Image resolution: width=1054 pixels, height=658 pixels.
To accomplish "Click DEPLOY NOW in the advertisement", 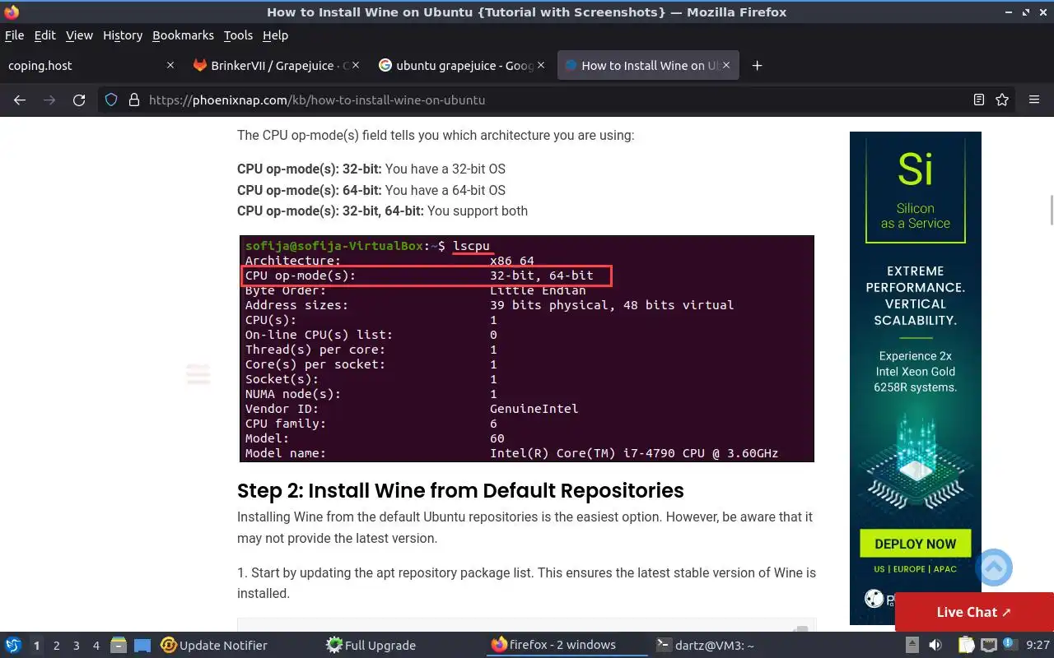I will pos(915,544).
